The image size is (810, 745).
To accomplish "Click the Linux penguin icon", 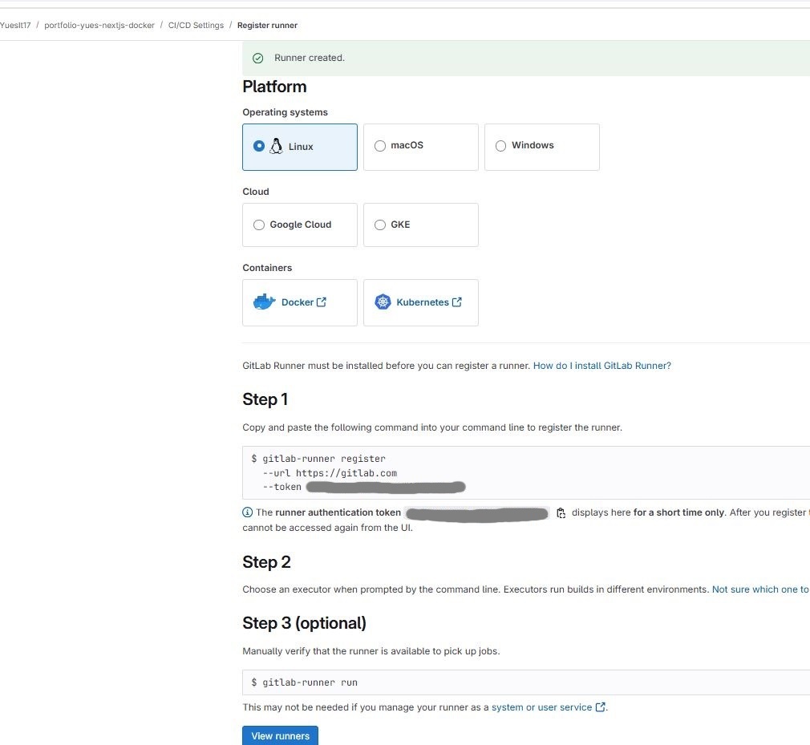I will (x=277, y=146).
